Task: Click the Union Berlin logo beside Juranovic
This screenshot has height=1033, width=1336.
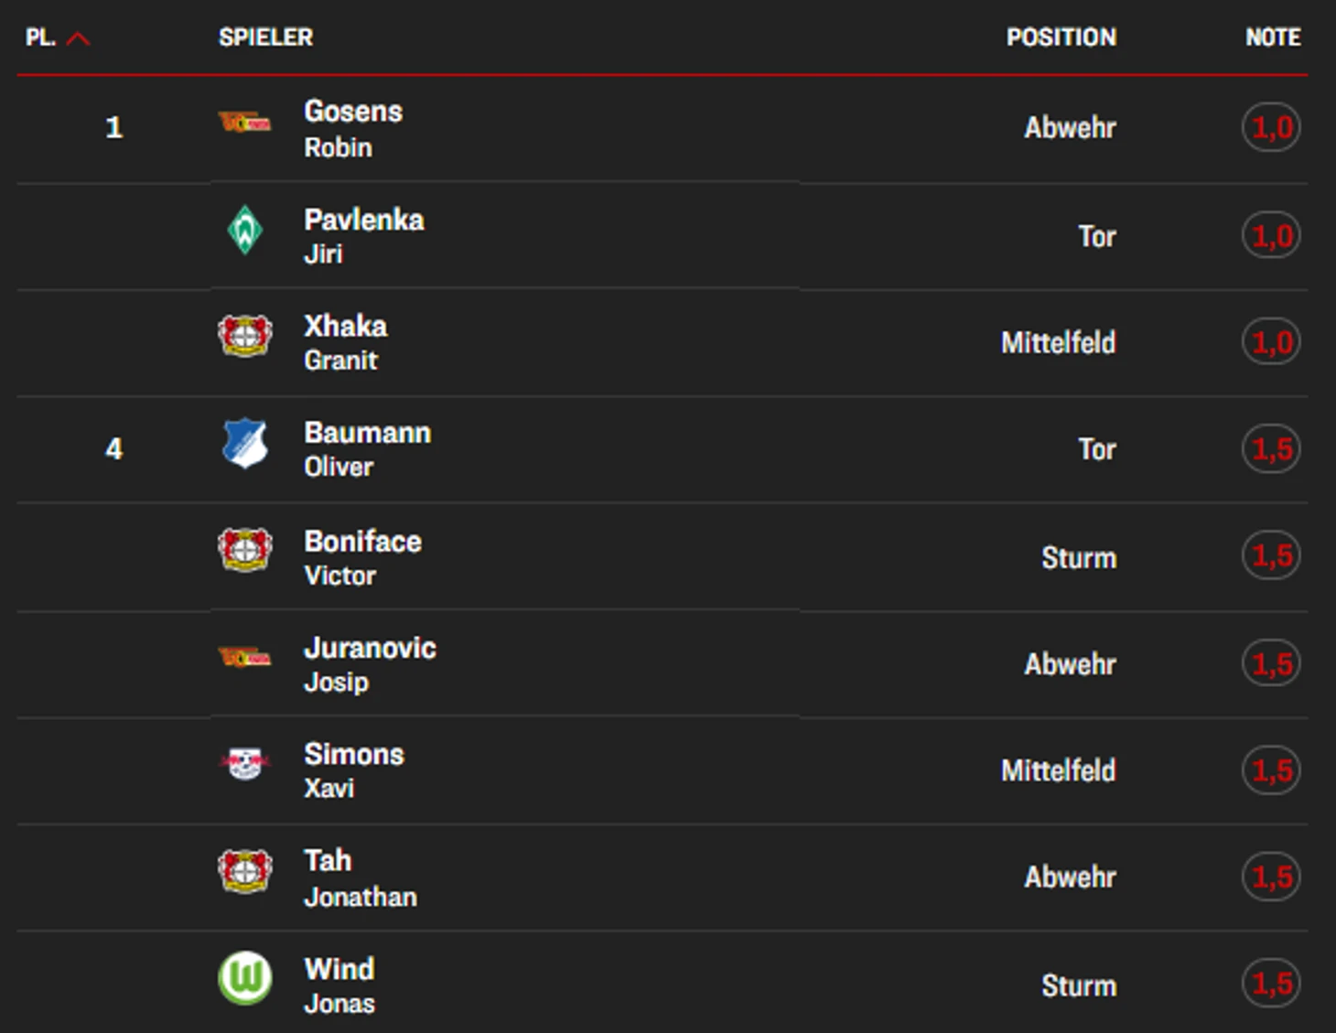Action: pyautogui.click(x=244, y=657)
